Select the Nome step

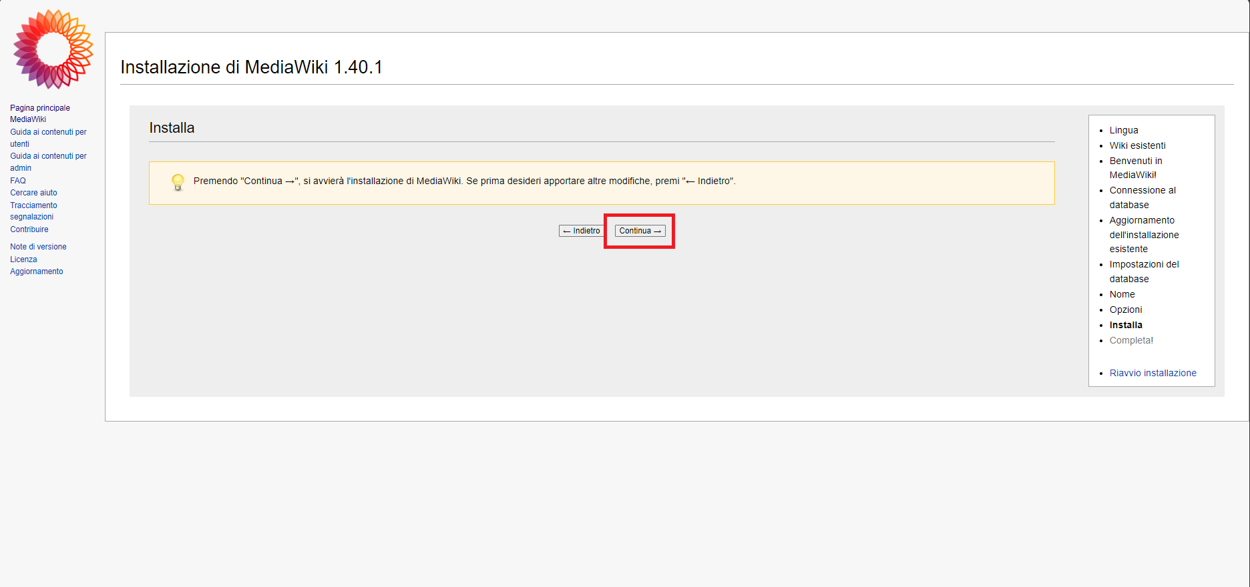[1122, 294]
